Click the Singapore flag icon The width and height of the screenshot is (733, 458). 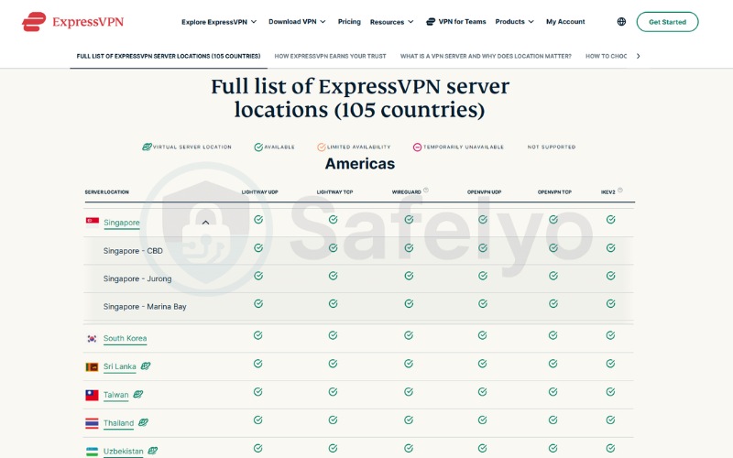point(93,221)
